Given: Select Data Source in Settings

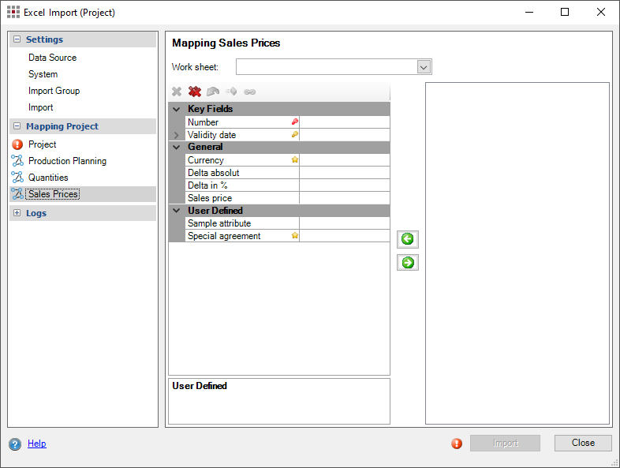Looking at the screenshot, I should point(52,58).
